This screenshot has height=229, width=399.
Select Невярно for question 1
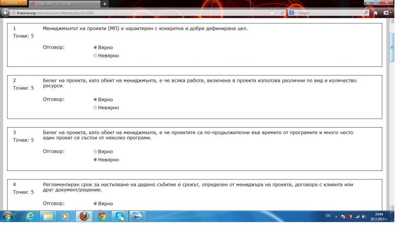[x=95, y=55]
